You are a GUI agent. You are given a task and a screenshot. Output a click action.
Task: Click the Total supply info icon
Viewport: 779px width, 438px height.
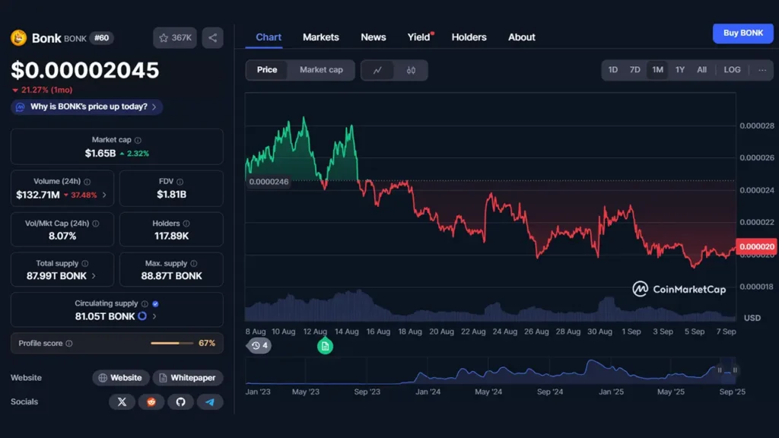pyautogui.click(x=85, y=263)
